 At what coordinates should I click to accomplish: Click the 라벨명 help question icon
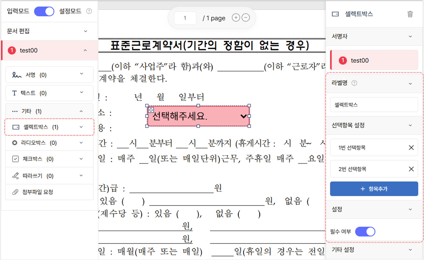pyautogui.click(x=354, y=83)
